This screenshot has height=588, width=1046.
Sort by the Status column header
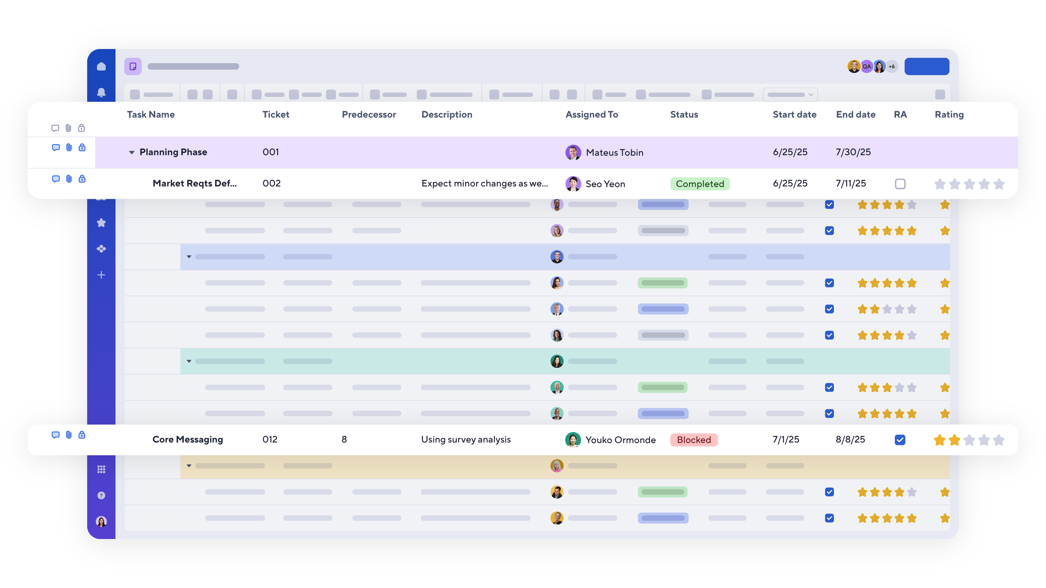[684, 114]
